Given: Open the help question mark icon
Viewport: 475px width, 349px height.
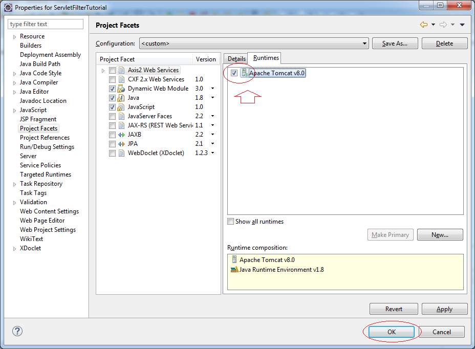Looking at the screenshot, I should 17,331.
